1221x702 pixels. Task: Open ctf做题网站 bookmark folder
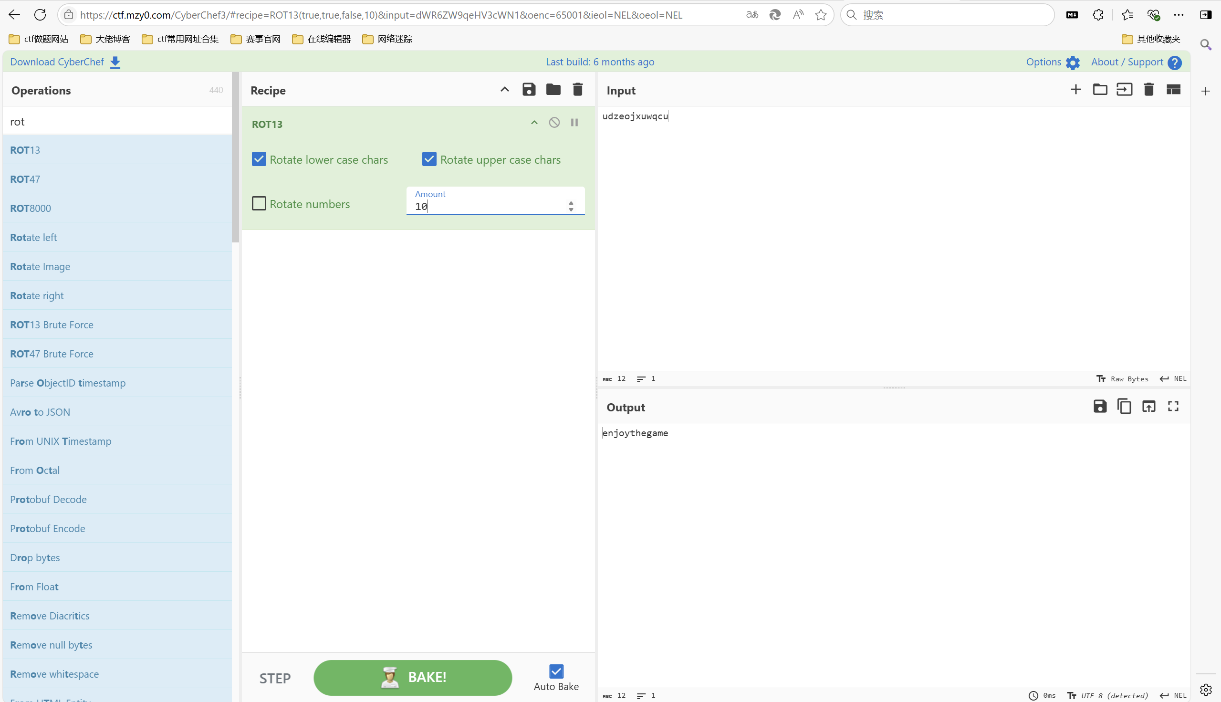click(x=39, y=39)
